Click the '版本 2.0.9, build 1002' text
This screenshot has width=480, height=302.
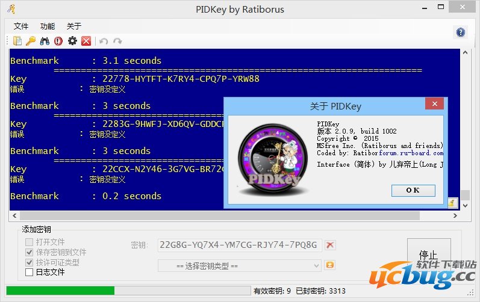(357, 131)
